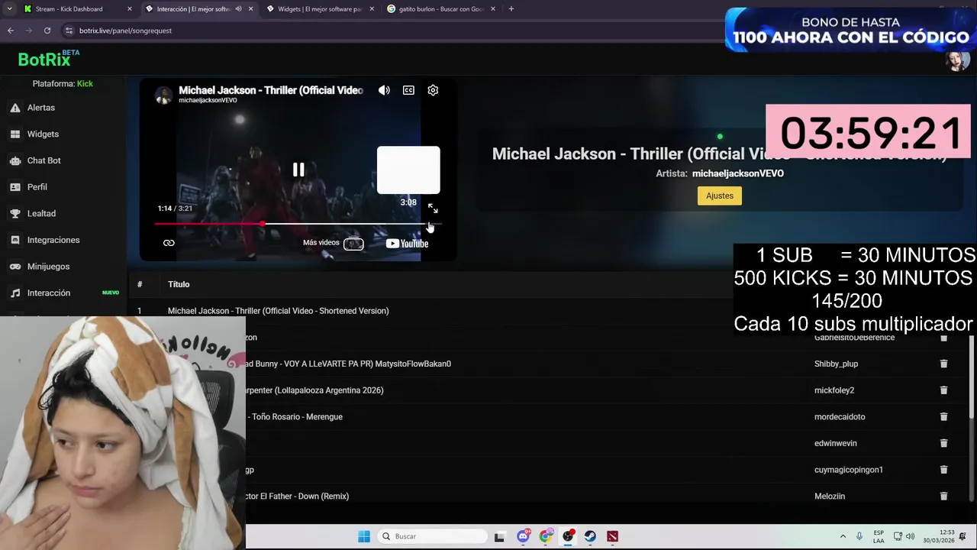Viewport: 977px width, 550px height.
Task: Reload the BotRix page
Action: tap(47, 31)
